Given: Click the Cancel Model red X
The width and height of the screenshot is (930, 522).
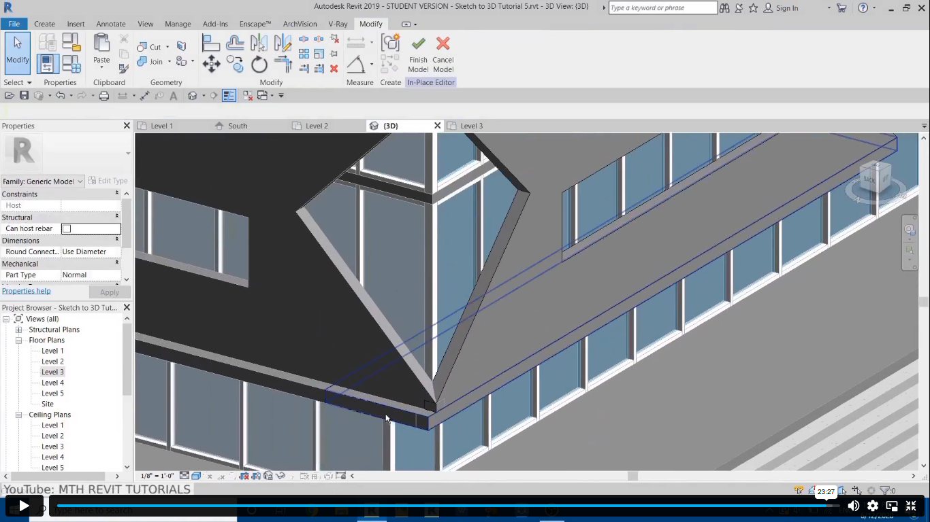Looking at the screenshot, I should 443,45.
